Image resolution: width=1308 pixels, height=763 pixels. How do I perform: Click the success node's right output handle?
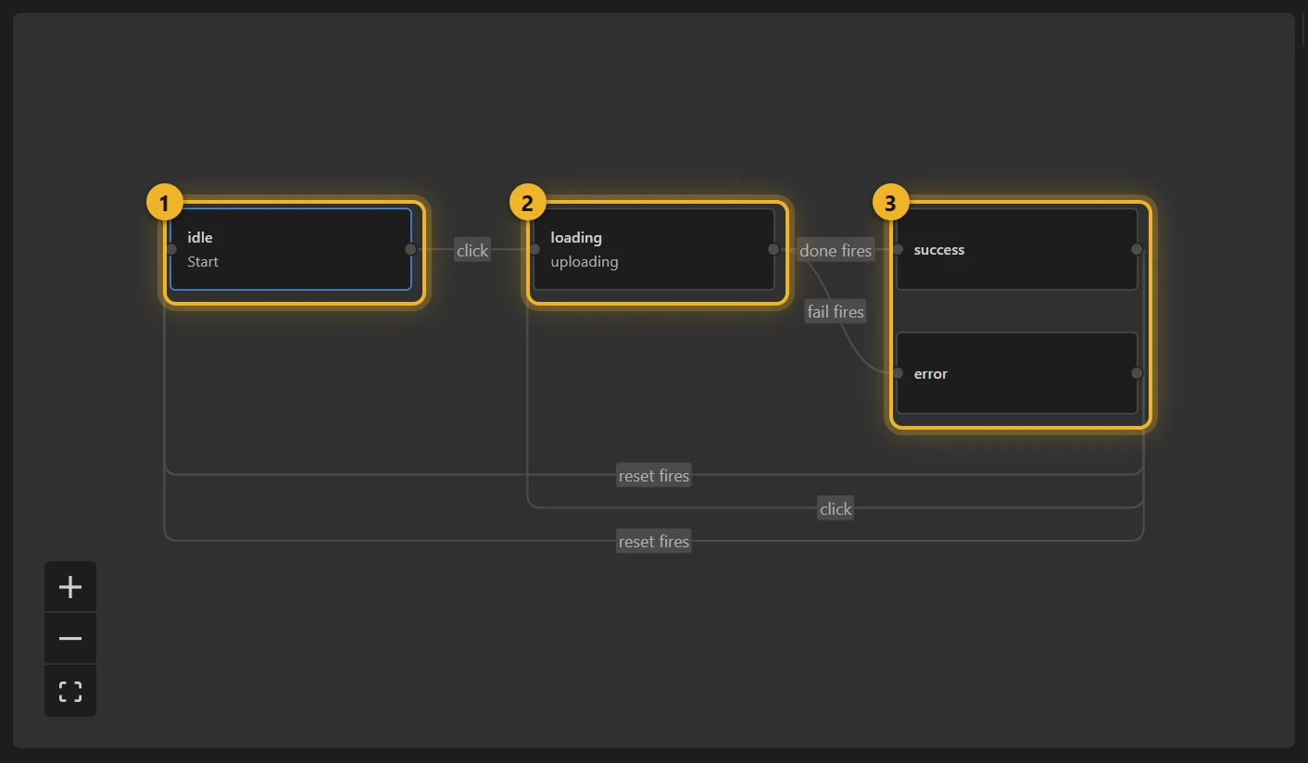[1137, 249]
